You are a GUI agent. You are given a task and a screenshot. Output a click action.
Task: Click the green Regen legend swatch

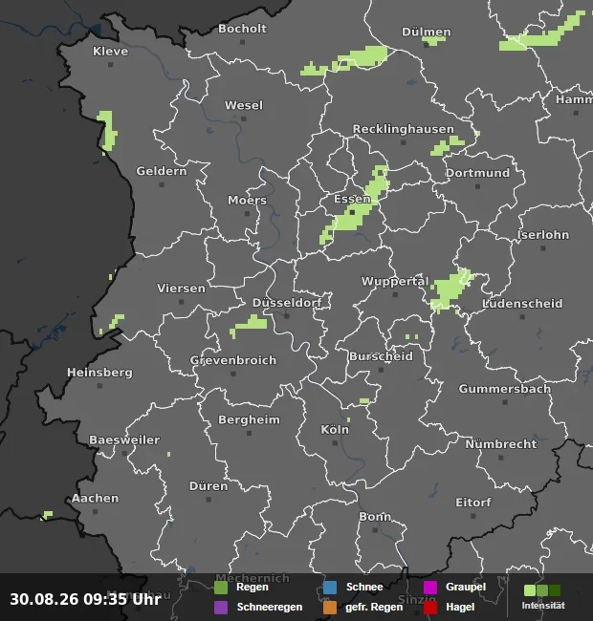point(221,588)
